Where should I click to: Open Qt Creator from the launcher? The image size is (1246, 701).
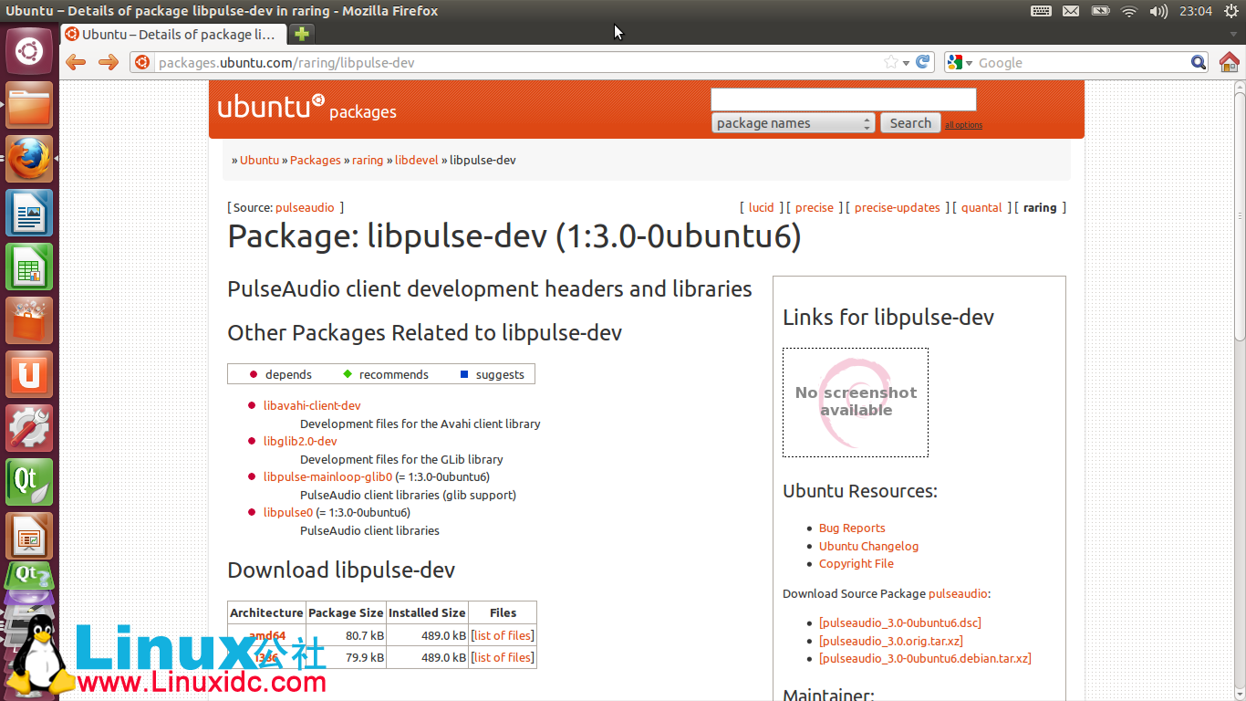(x=29, y=482)
